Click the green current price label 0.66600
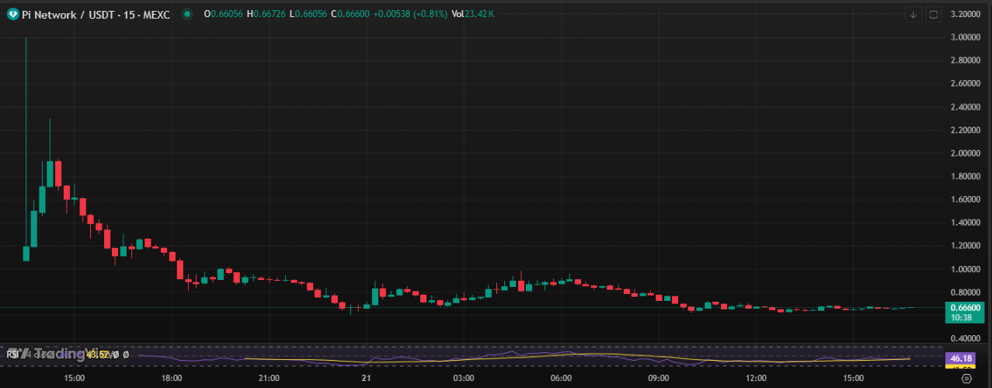The height and width of the screenshot is (388, 992). coord(962,306)
